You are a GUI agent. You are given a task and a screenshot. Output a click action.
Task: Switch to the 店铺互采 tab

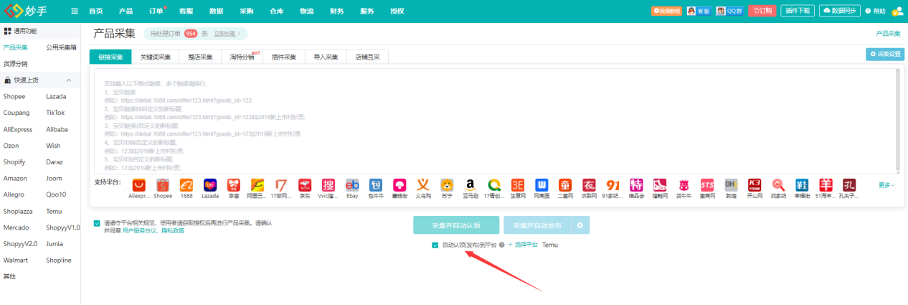tap(367, 57)
